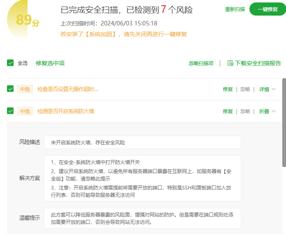This screenshot has width=286, height=235.
Task: Collapse 折叠 for the 系统防火墙 item
Action: (x=264, y=111)
